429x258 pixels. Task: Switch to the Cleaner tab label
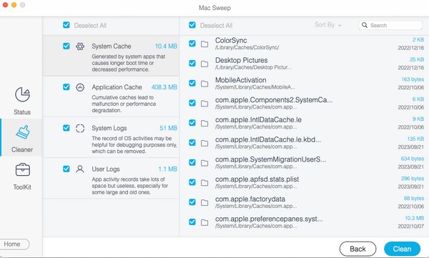coord(22,149)
